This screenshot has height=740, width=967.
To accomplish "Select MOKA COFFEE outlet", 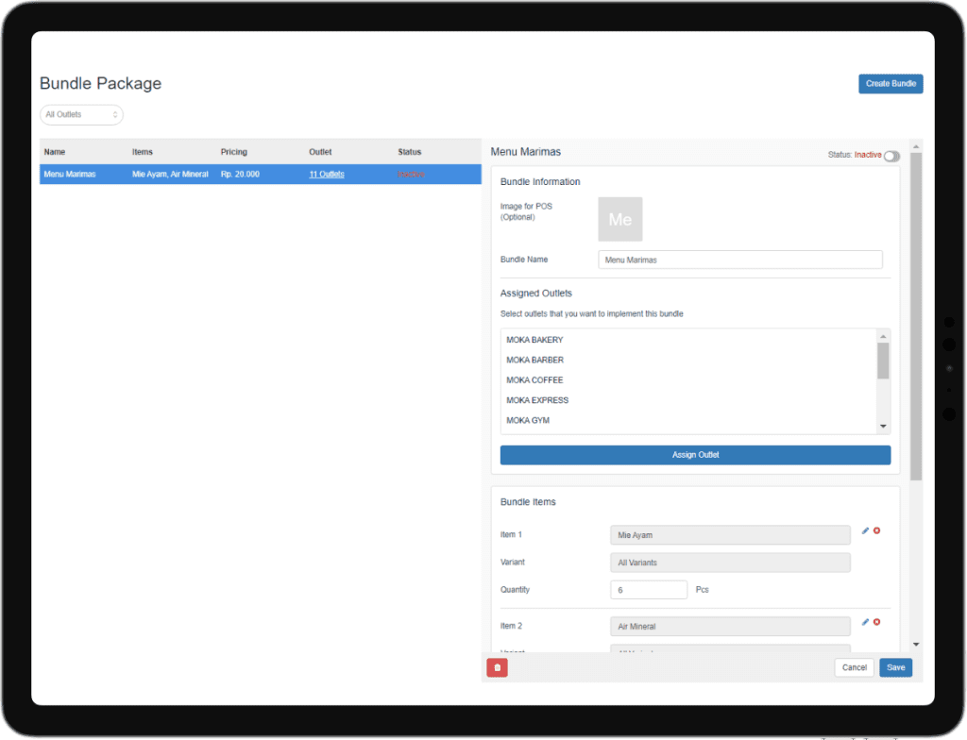I will click(534, 380).
